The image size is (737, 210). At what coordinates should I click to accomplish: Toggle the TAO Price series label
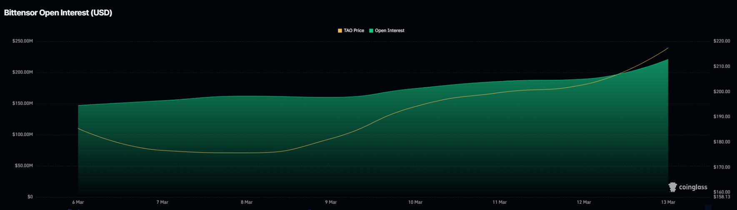pyautogui.click(x=354, y=31)
